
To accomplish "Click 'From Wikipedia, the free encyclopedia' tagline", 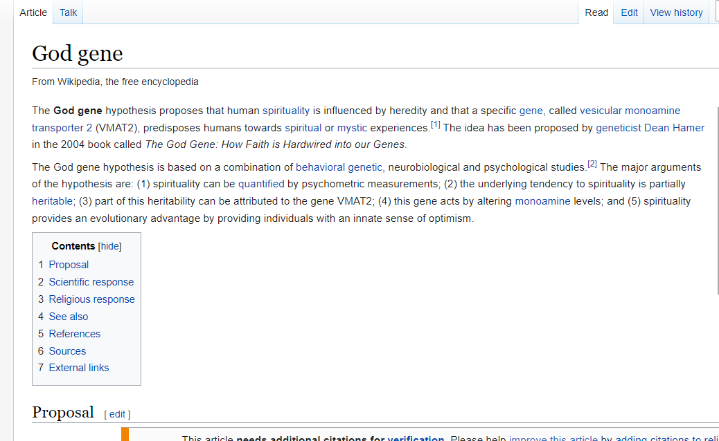I will click(x=115, y=82).
